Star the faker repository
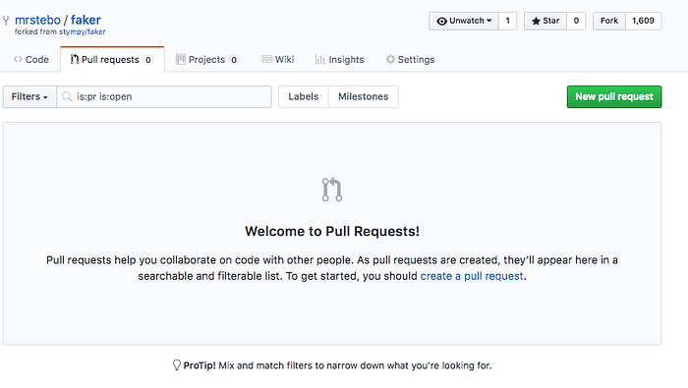This screenshot has width=688, height=388. coord(545,21)
